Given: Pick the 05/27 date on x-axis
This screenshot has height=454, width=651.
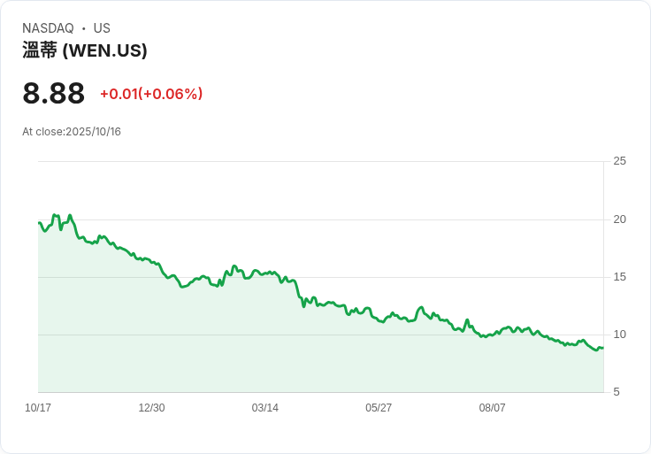Looking at the screenshot, I should [379, 408].
